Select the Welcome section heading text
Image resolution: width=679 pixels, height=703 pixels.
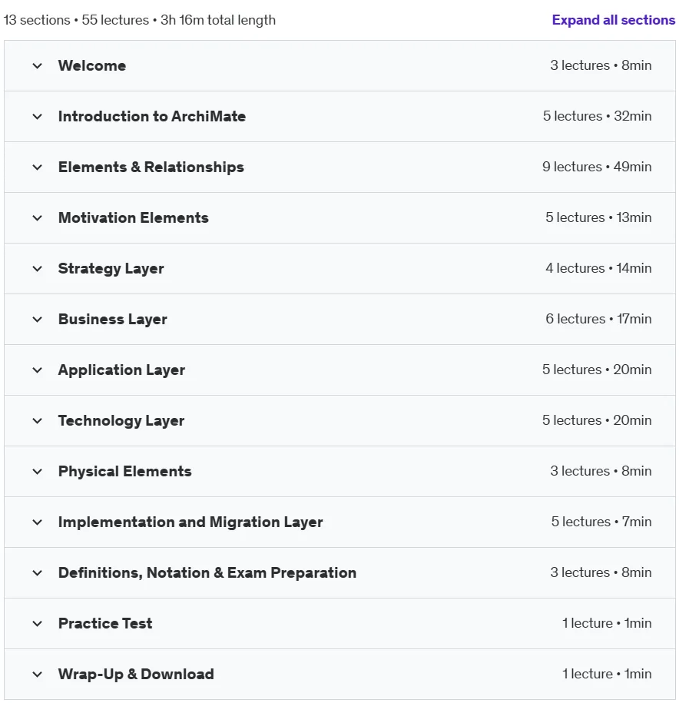click(x=92, y=65)
